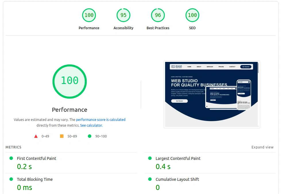
Task: Click the green dot beside Largest Contentful Paint
Action: [x=150, y=158]
